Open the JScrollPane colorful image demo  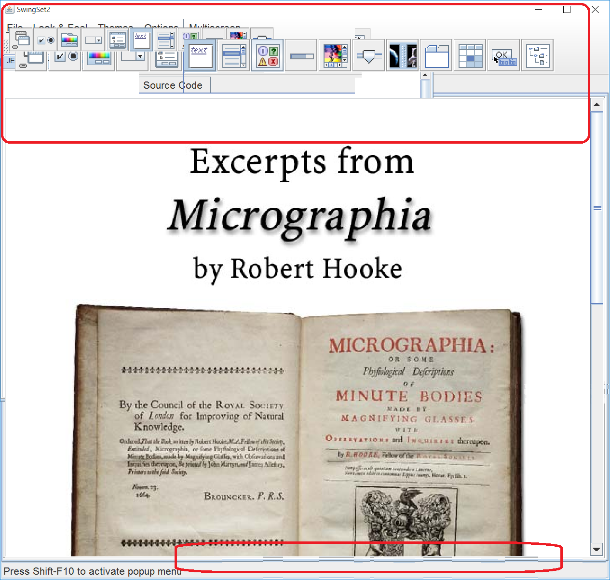coord(335,55)
